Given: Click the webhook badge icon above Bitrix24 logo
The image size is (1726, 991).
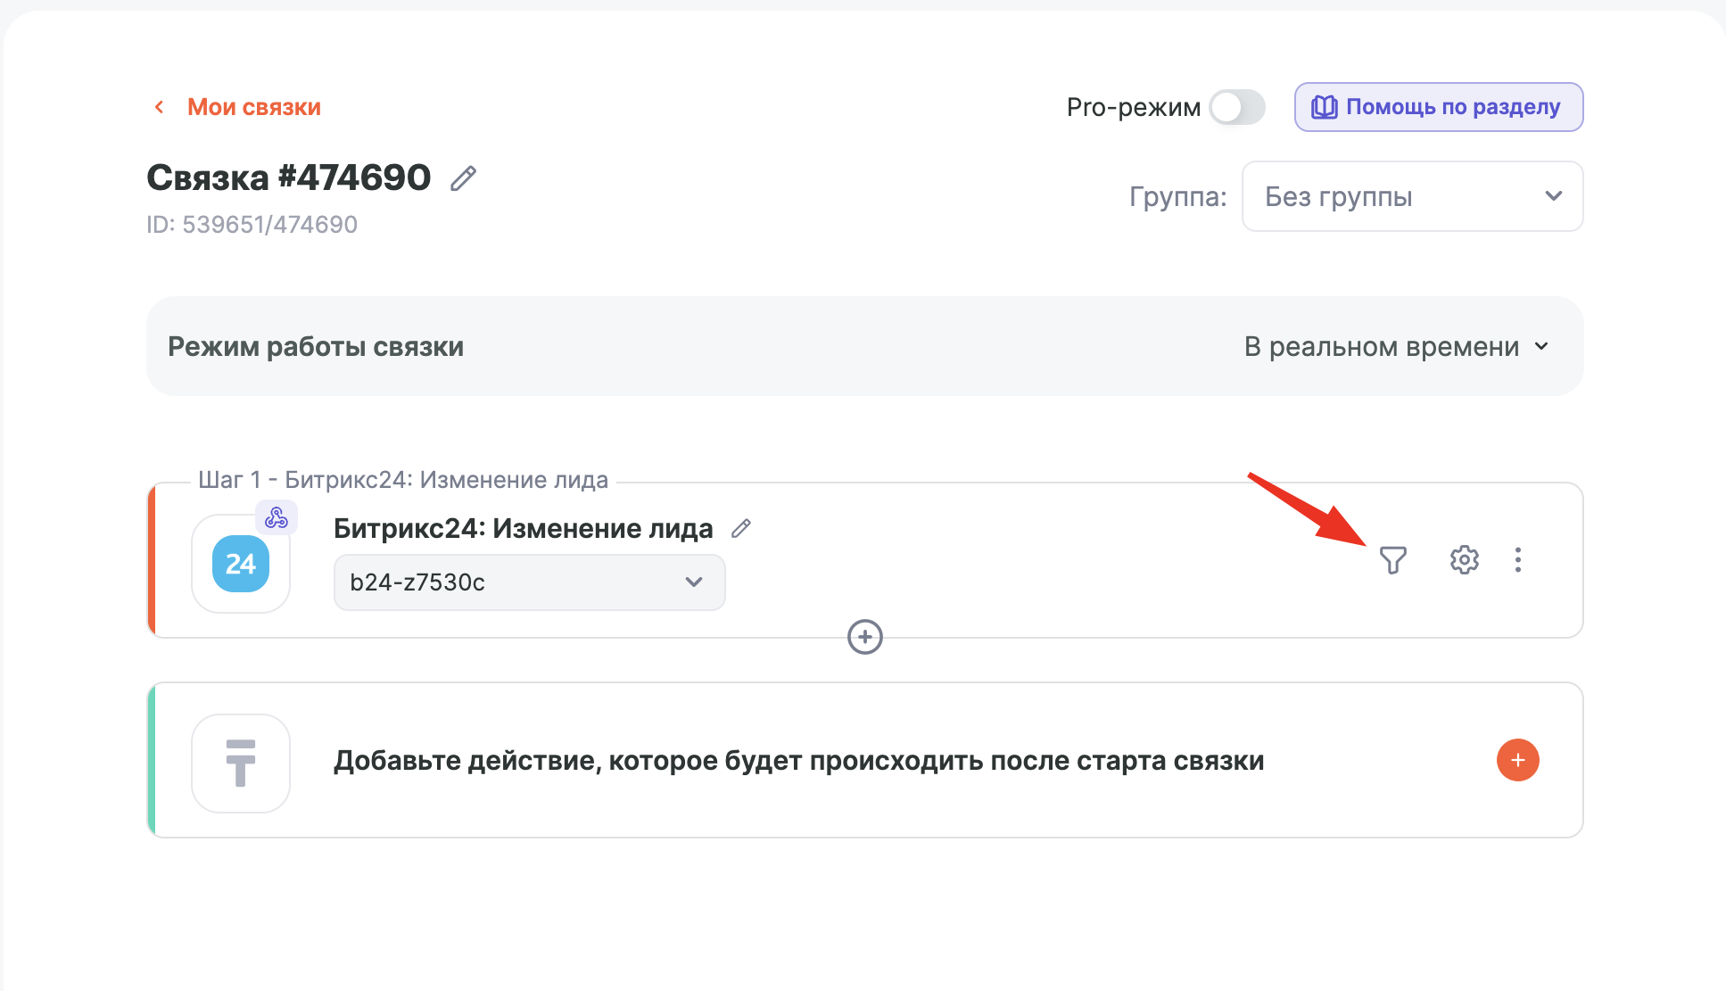Looking at the screenshot, I should [277, 517].
